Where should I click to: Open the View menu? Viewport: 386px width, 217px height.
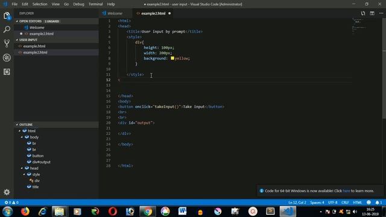click(x=55, y=4)
